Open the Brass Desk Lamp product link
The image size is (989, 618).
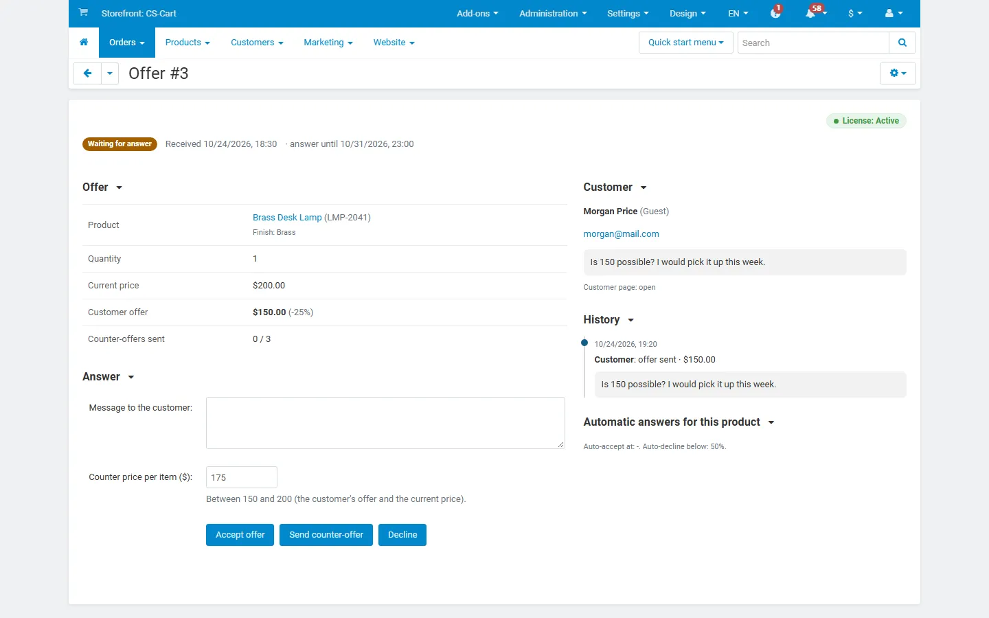click(x=287, y=218)
